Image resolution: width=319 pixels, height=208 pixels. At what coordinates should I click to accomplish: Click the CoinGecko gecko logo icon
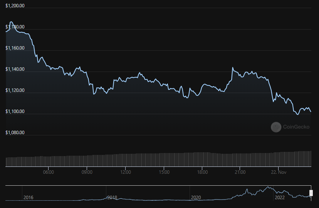click(x=276, y=127)
